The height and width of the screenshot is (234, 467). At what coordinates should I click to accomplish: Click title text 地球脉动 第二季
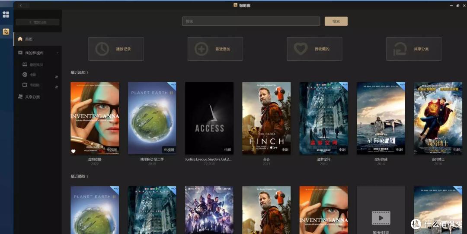[152, 159]
